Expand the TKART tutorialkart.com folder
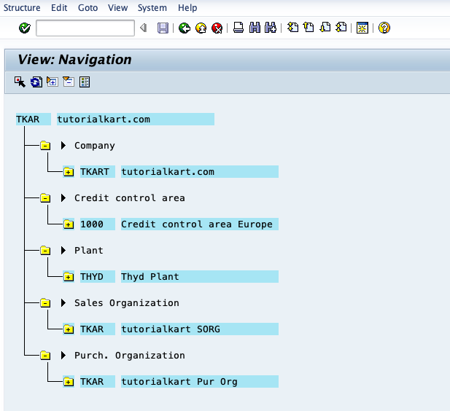 click(x=69, y=172)
